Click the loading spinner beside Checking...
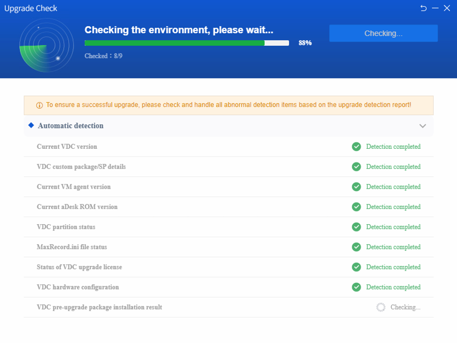This screenshot has width=457, height=343. click(380, 307)
